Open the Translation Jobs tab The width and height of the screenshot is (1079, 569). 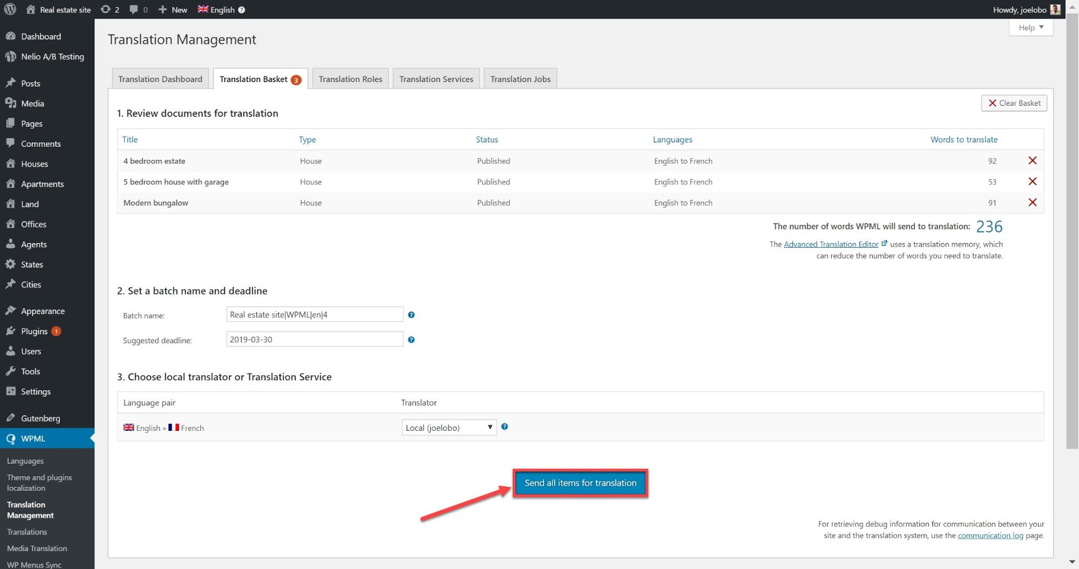click(520, 79)
